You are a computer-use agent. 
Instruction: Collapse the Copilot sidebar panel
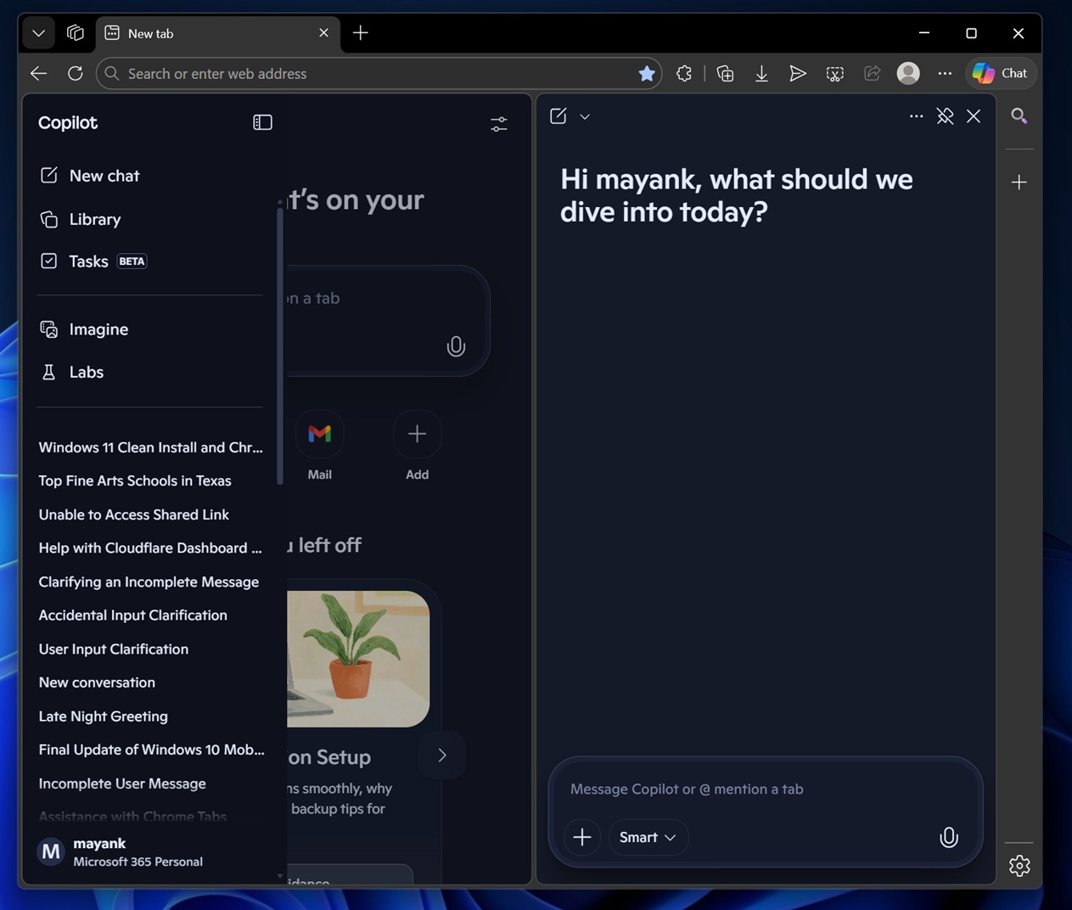[x=262, y=121]
